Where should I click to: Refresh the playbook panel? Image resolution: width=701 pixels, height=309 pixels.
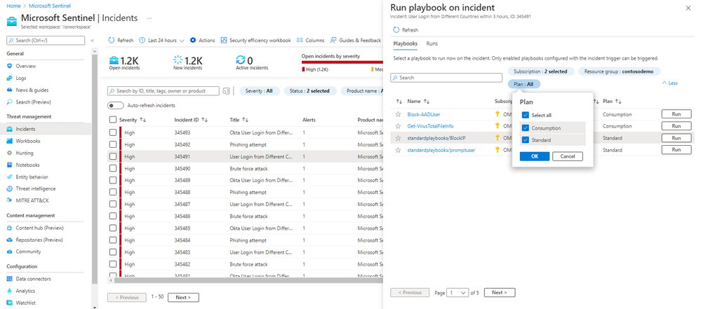click(406, 30)
